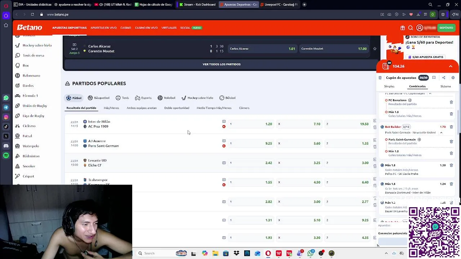
Task: Open Discord in Opera sidebar
Action: click(x=6, y=146)
